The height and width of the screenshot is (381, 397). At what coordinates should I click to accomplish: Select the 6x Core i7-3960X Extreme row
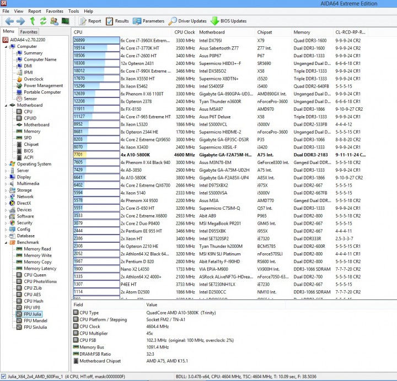(219, 40)
